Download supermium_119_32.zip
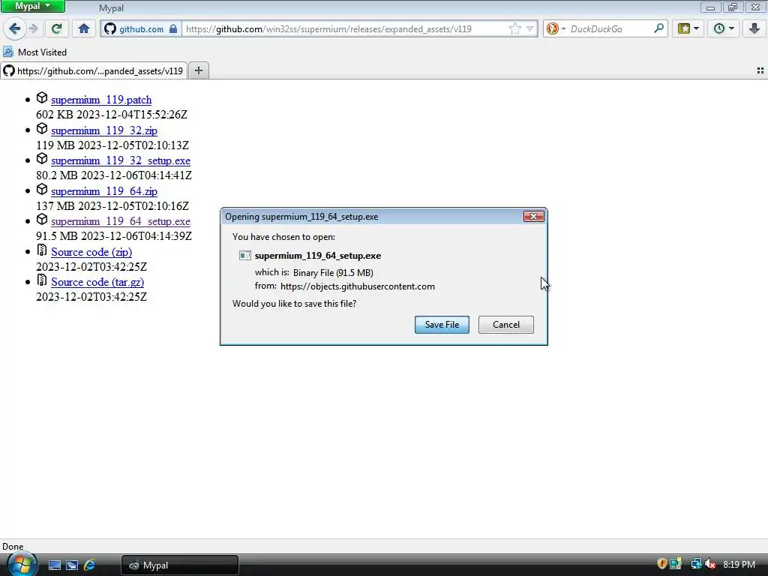The height and width of the screenshot is (576, 768). coord(104,130)
